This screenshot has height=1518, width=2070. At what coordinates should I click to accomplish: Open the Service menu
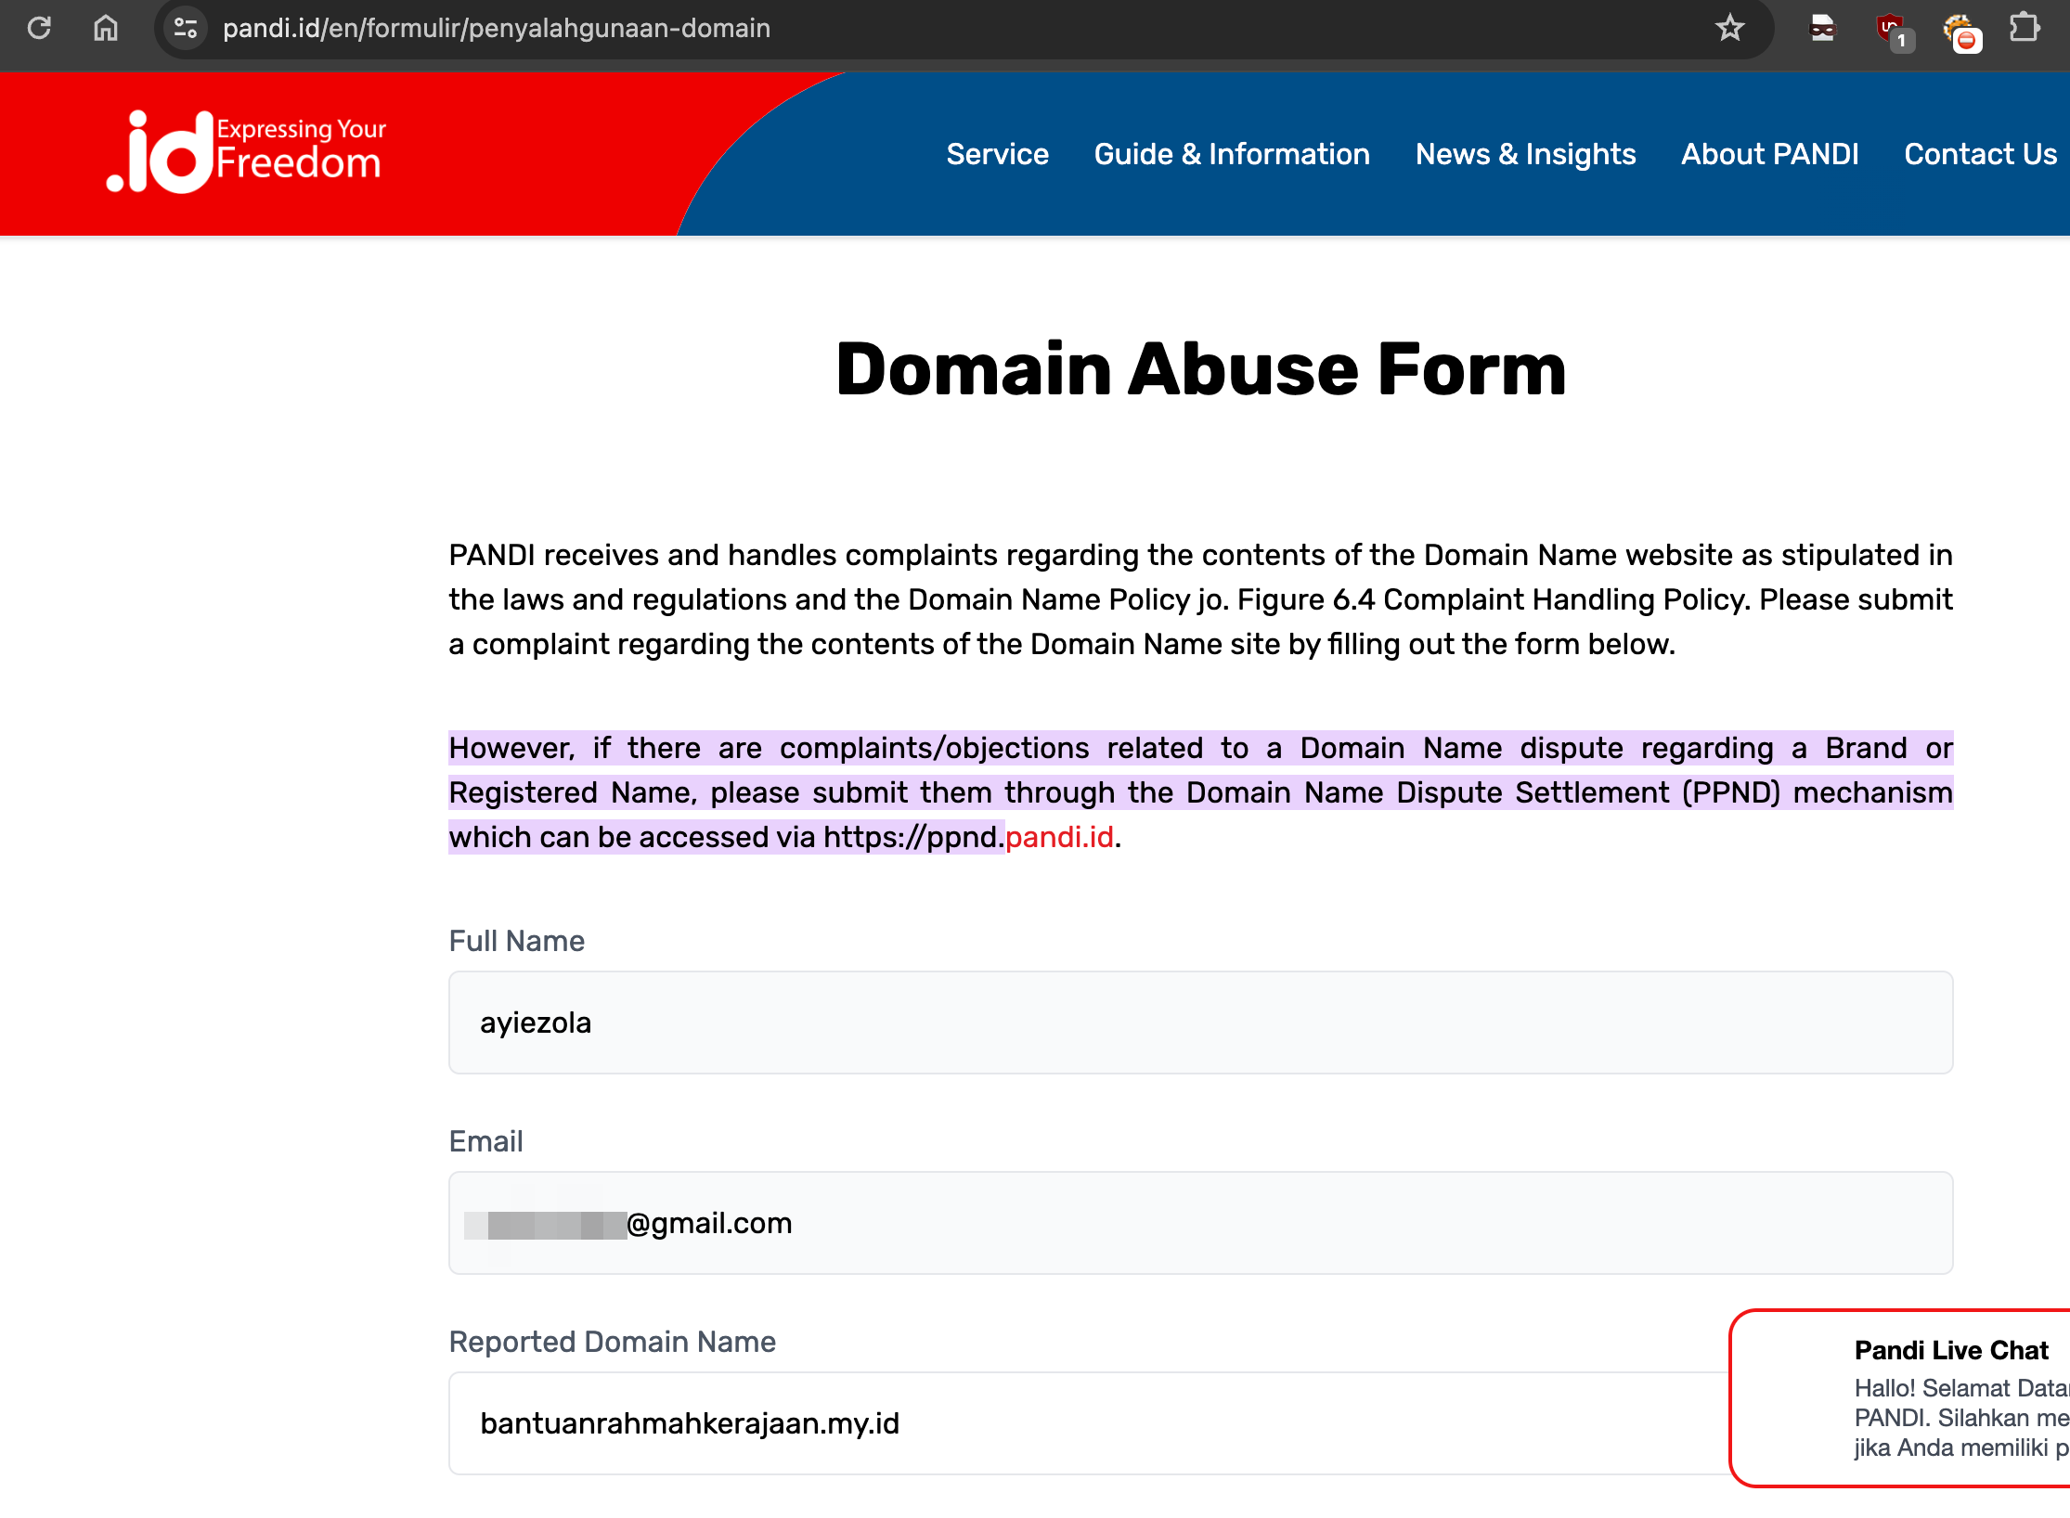tap(997, 154)
